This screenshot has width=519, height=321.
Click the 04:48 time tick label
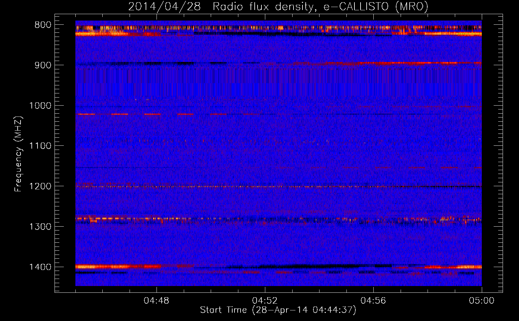157,301
